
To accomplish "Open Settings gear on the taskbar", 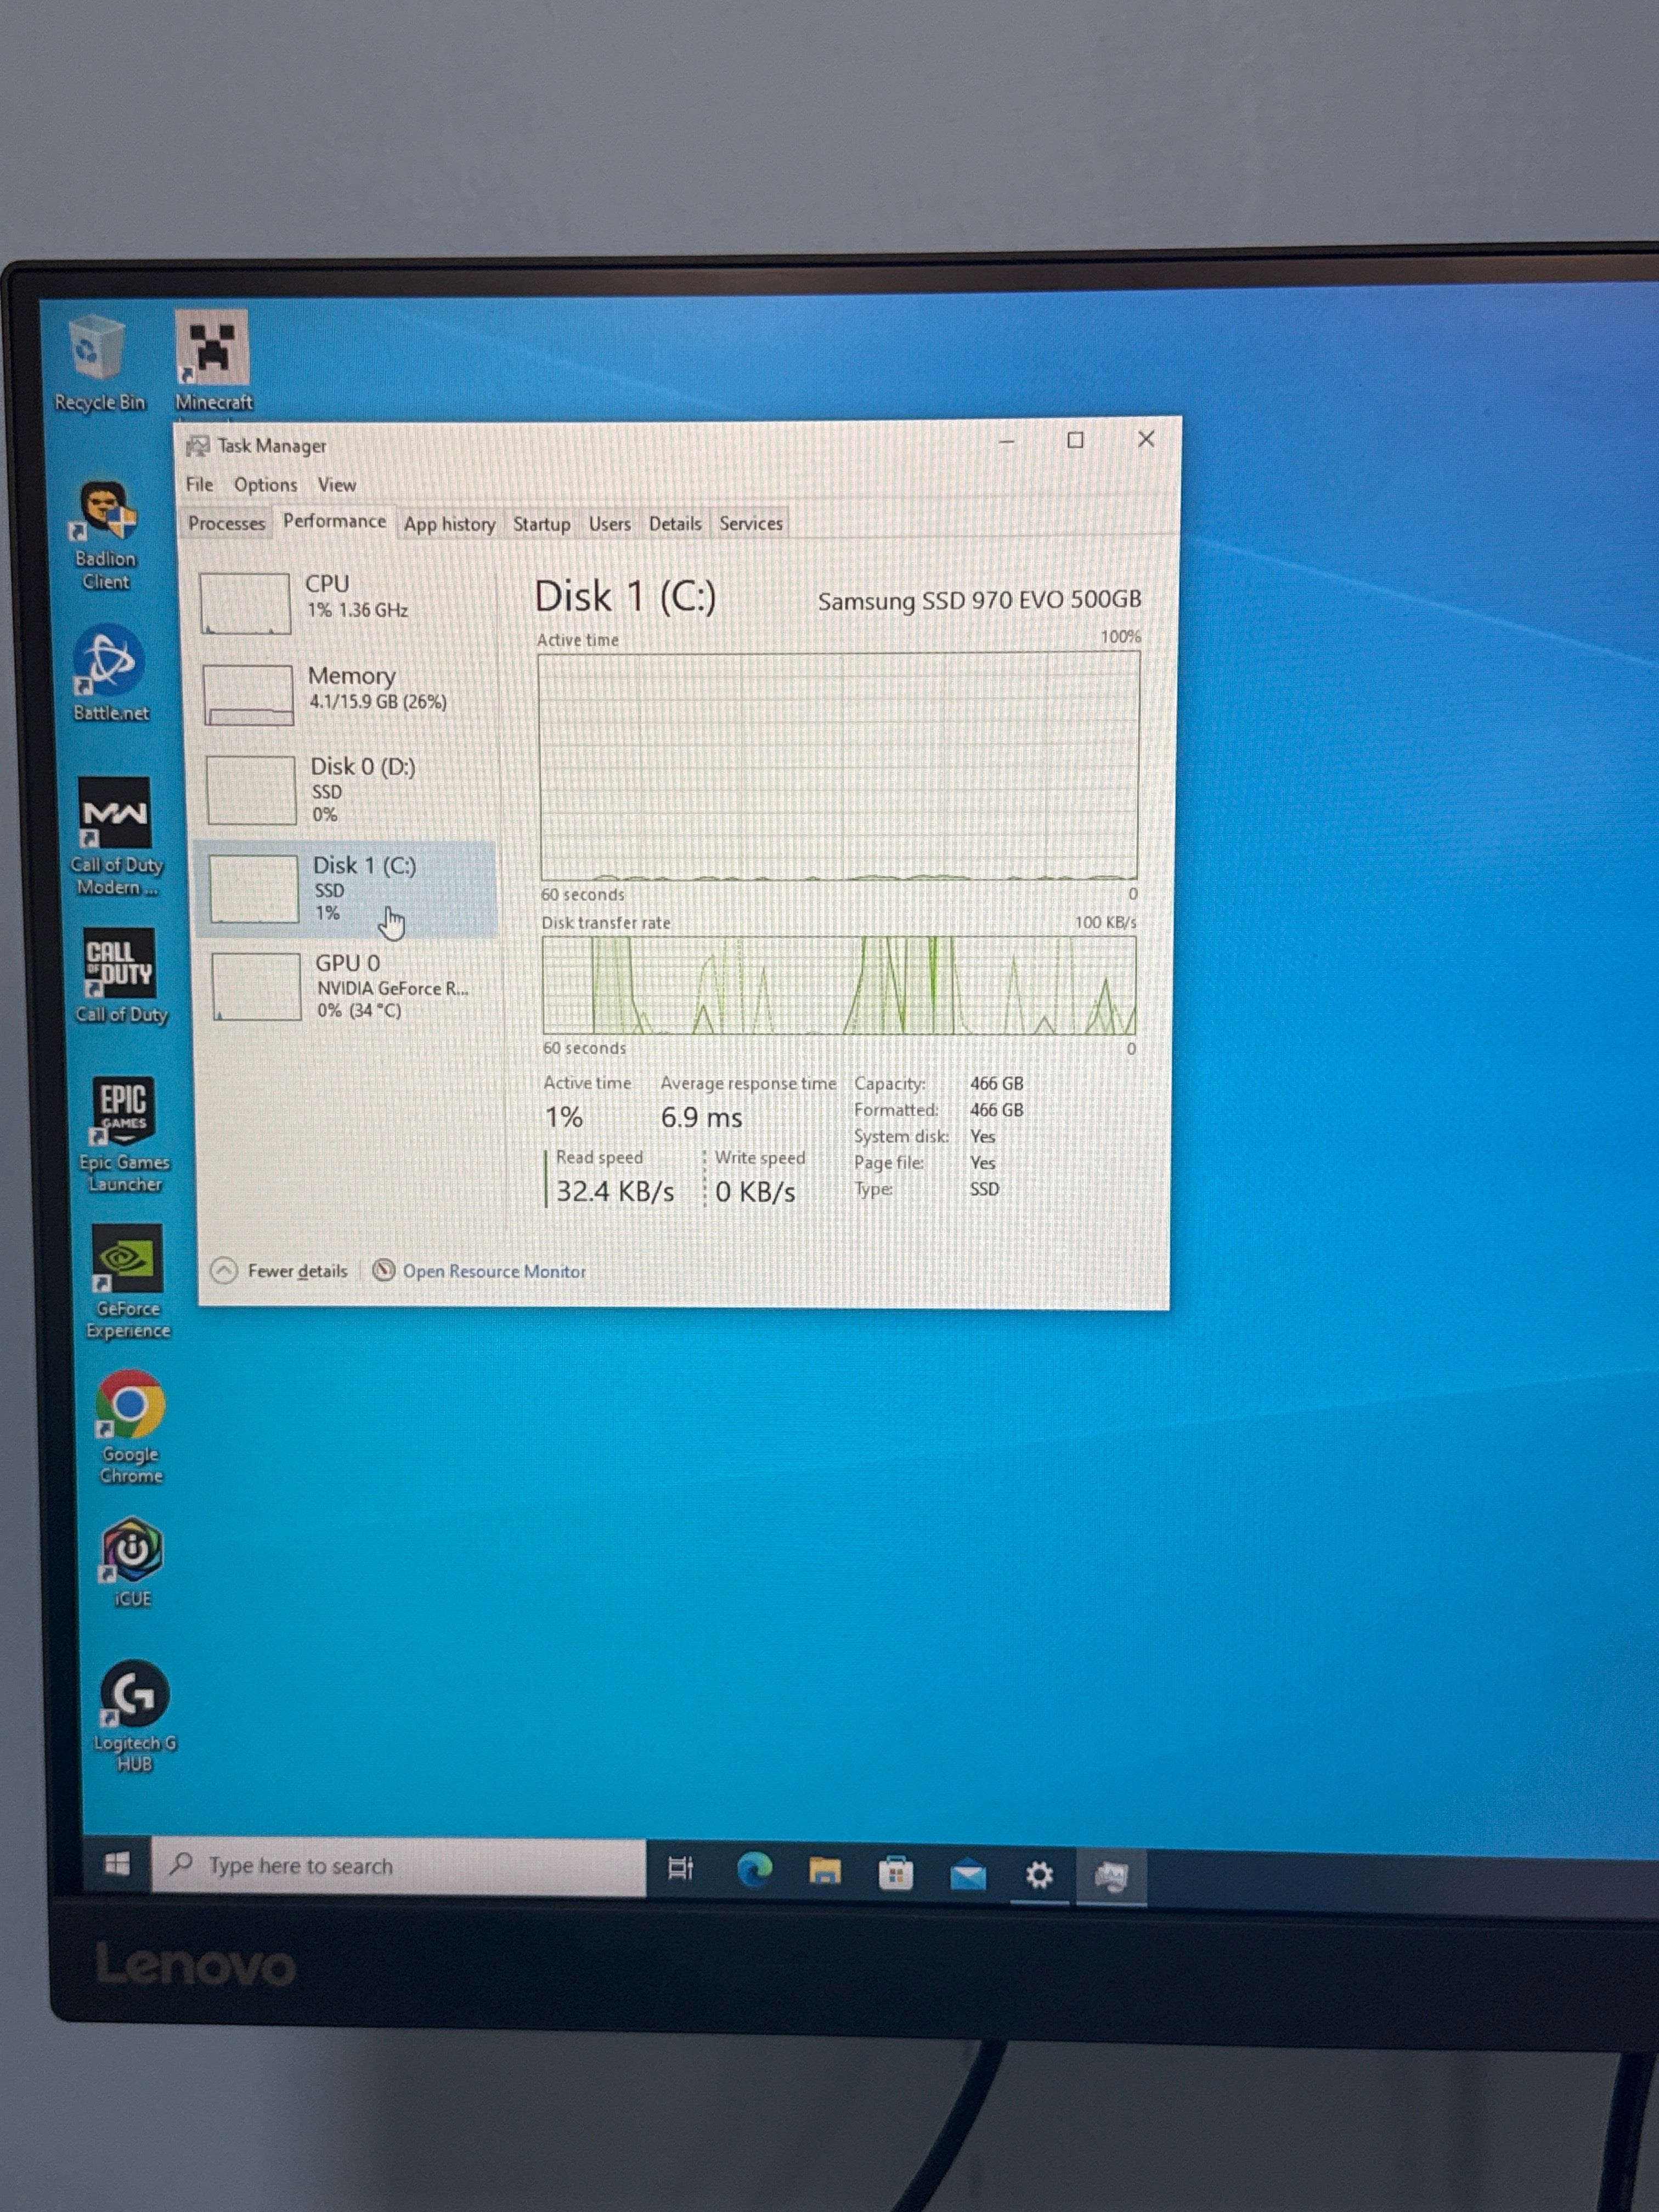I will 1039,1875.
